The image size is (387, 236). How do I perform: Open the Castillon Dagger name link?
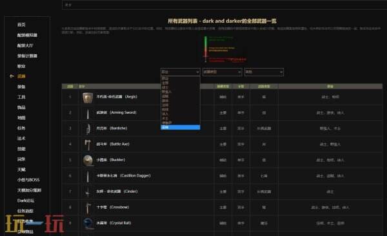pyautogui.click(x=123, y=176)
